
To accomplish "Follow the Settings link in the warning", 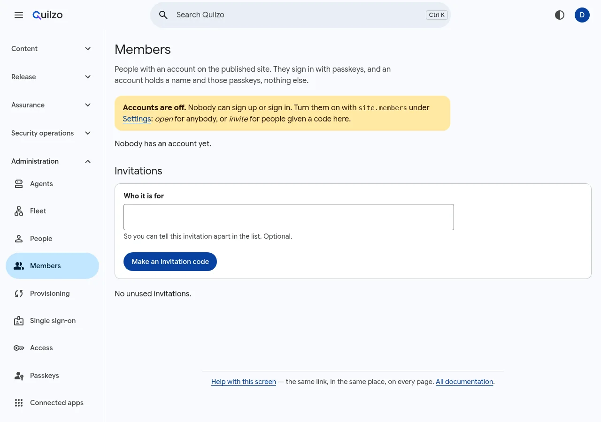I will coord(137,119).
